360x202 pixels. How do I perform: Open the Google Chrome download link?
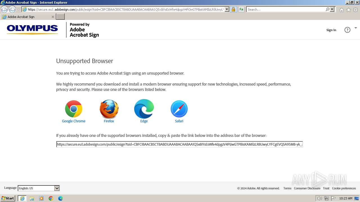(x=74, y=121)
